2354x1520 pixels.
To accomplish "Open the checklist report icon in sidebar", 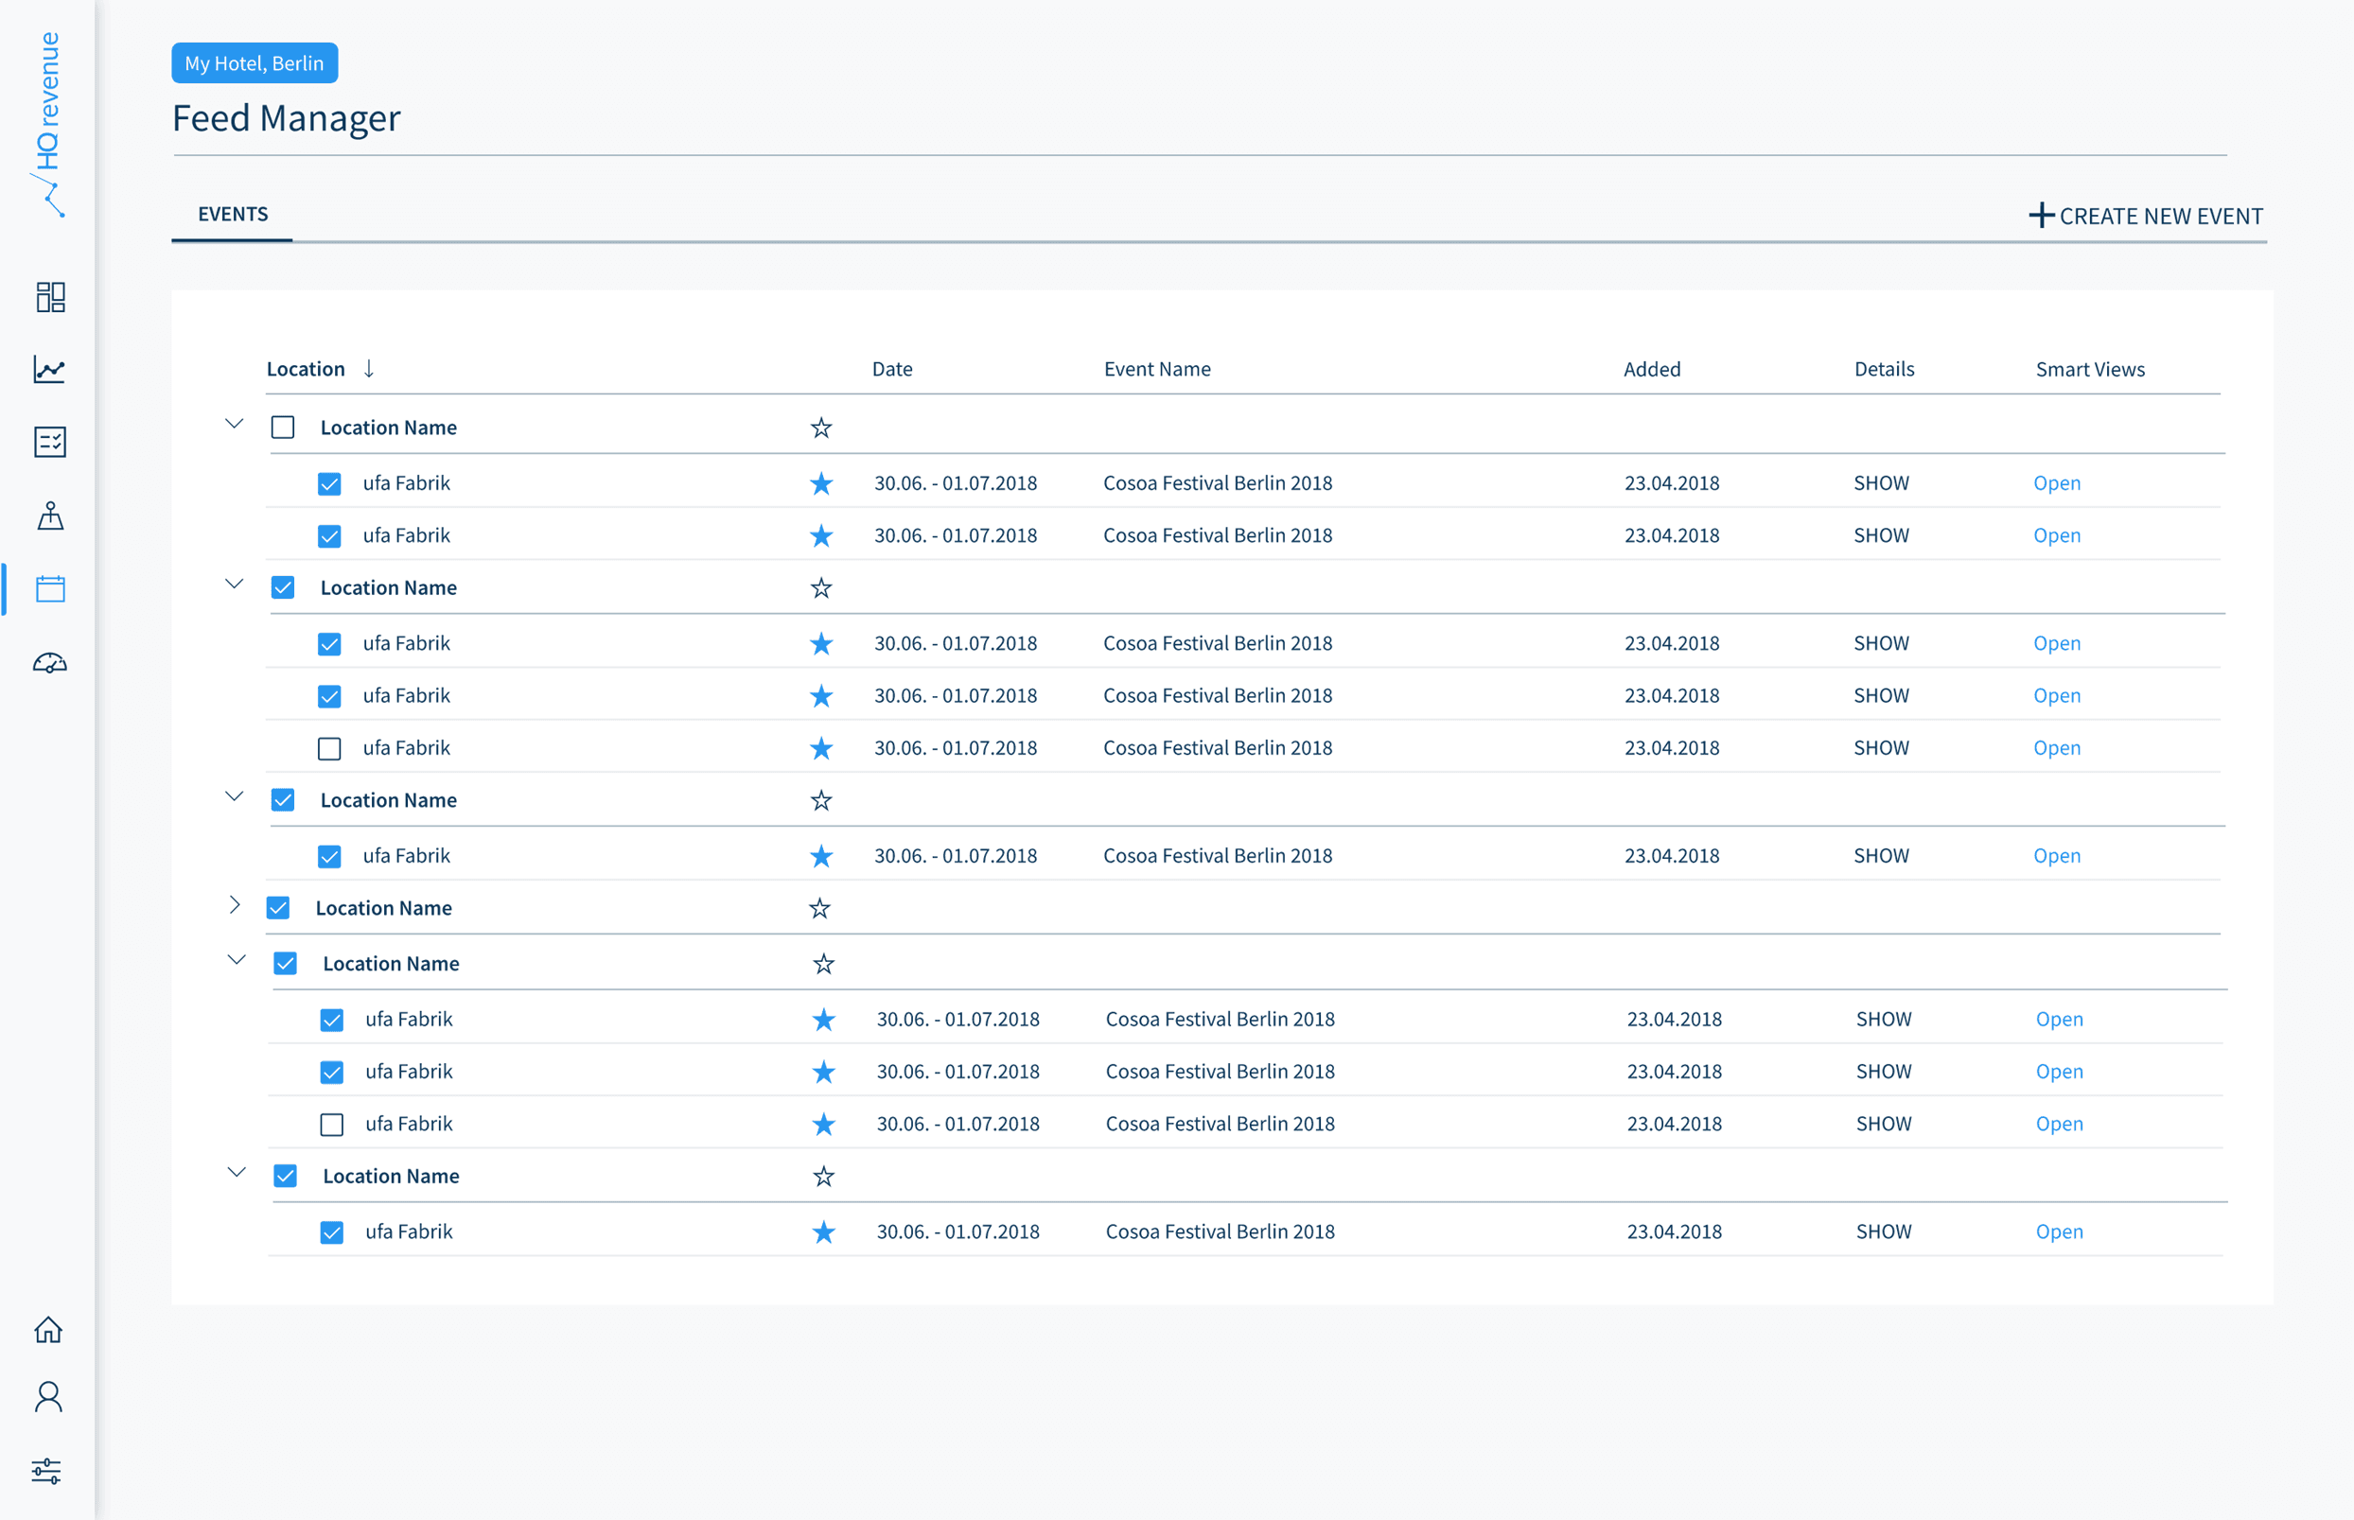I will [49, 442].
